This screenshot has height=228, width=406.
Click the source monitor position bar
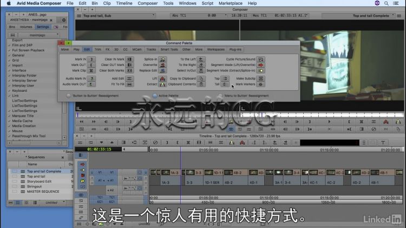tap(157, 115)
